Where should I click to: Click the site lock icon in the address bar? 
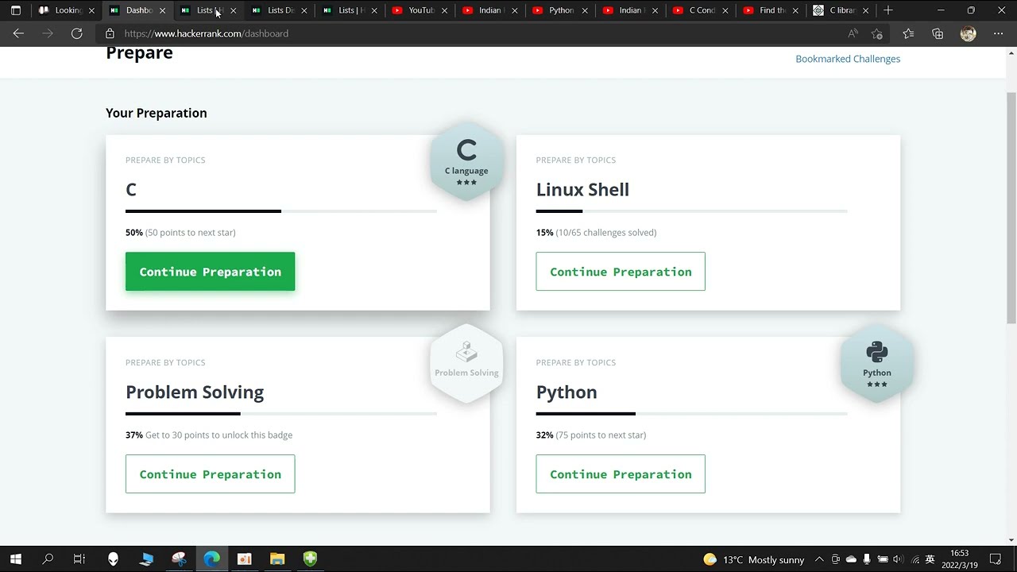[x=110, y=33]
